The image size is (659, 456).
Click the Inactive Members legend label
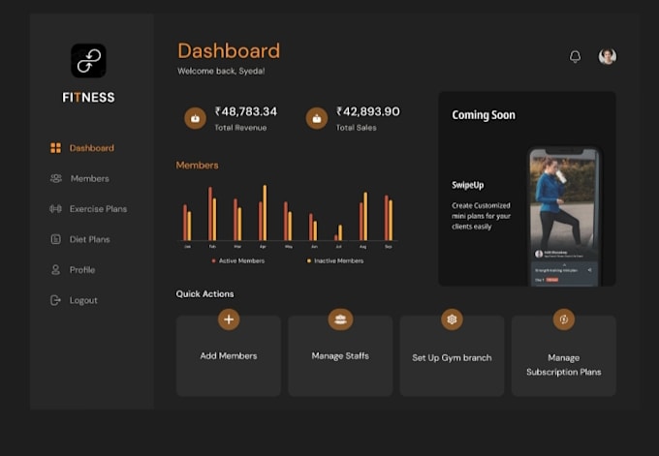(x=339, y=260)
